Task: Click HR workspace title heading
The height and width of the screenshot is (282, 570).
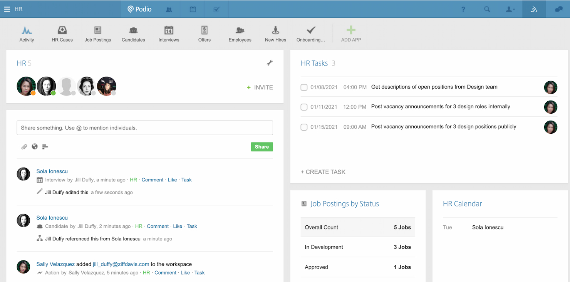Action: (x=21, y=63)
